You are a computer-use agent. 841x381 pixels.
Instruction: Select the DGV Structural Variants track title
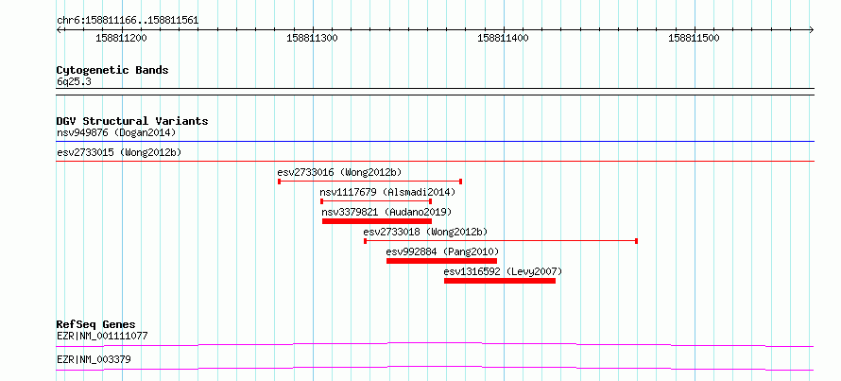132,121
